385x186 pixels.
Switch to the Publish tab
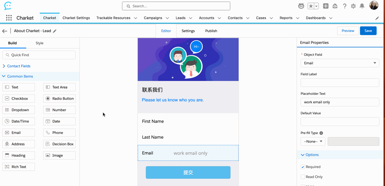click(211, 31)
